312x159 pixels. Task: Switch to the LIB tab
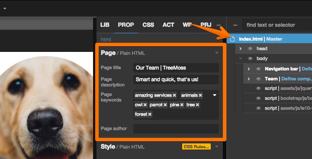105,25
